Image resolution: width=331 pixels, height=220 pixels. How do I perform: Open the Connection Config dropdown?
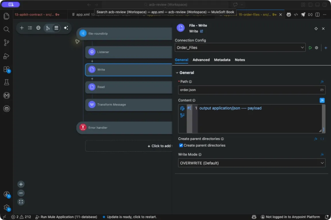click(240, 48)
